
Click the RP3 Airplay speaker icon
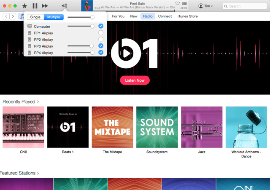coord(30,46)
